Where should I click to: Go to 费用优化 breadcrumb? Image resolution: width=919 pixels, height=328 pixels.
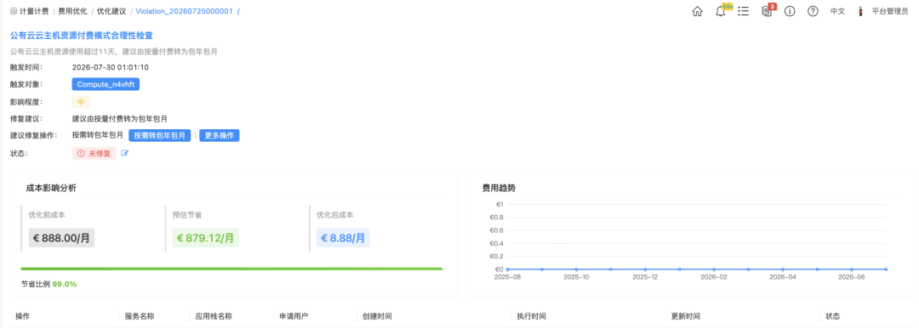[72, 11]
